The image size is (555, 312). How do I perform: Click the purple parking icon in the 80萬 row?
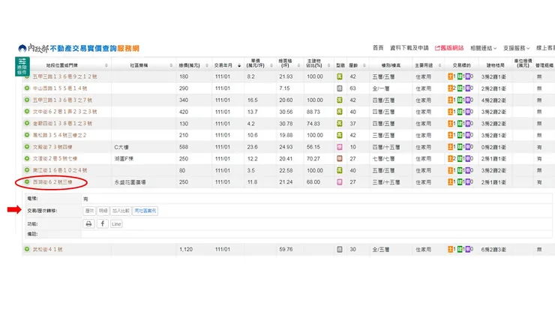pos(468,170)
